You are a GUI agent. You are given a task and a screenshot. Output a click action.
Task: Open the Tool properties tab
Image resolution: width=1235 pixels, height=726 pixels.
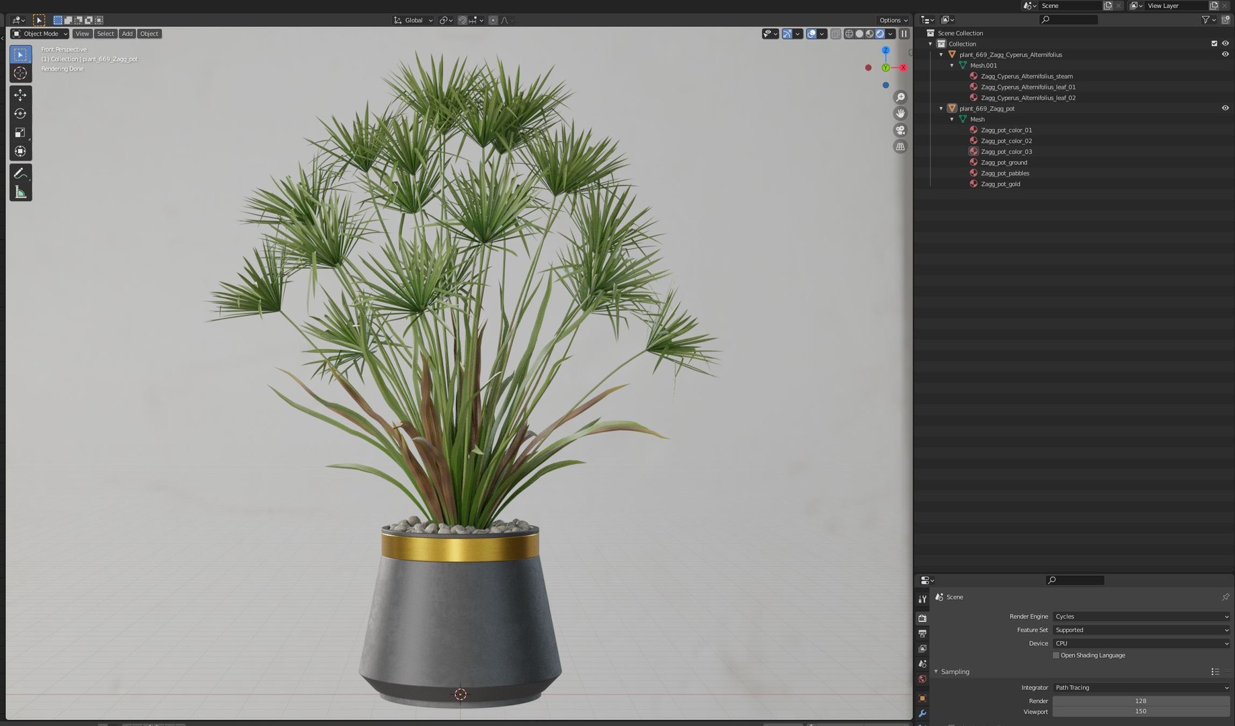922,599
